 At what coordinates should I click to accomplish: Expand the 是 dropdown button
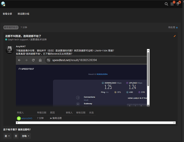[x=7, y=136]
